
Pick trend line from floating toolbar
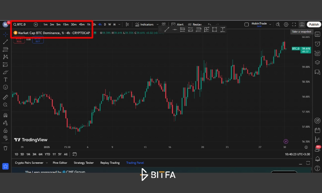pos(166,30)
